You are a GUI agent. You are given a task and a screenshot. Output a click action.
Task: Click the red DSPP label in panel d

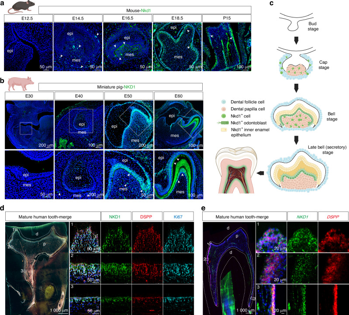(x=146, y=216)
